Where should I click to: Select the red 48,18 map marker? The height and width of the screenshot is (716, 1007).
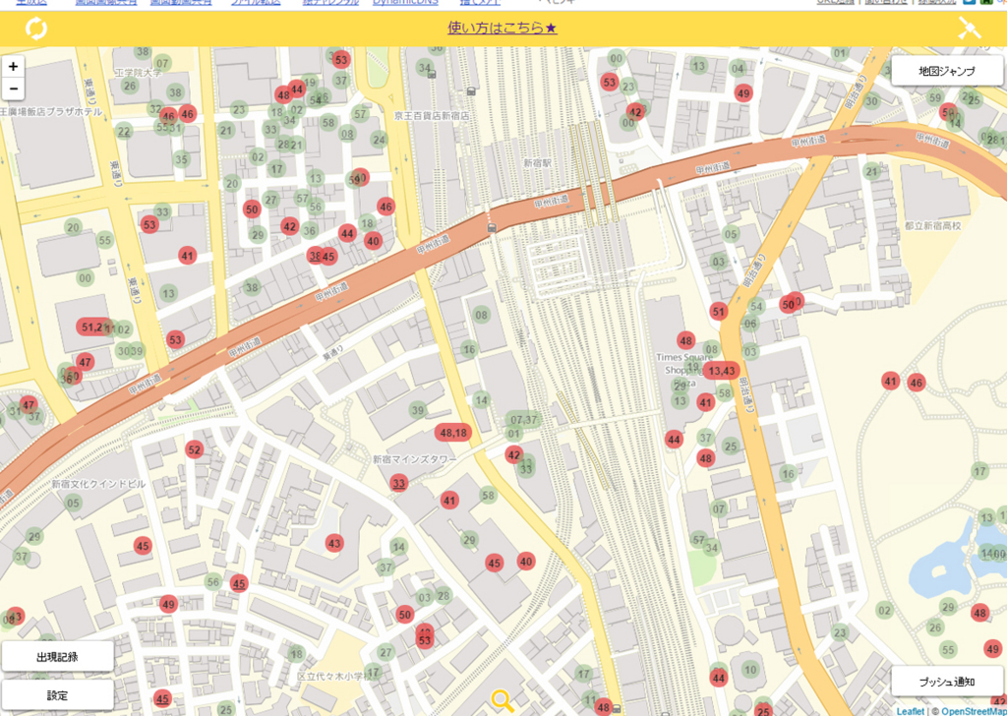pos(453,432)
